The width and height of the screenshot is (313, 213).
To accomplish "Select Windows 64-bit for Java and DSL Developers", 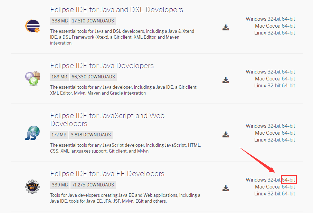I will (288, 19).
